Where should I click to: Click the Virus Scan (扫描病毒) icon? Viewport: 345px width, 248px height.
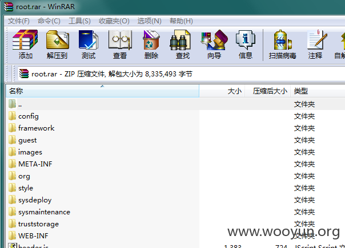click(282, 40)
